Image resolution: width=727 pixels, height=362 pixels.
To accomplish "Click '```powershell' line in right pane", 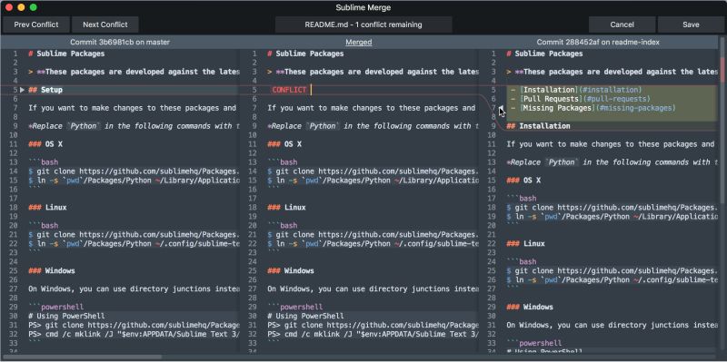I will click(533, 344).
